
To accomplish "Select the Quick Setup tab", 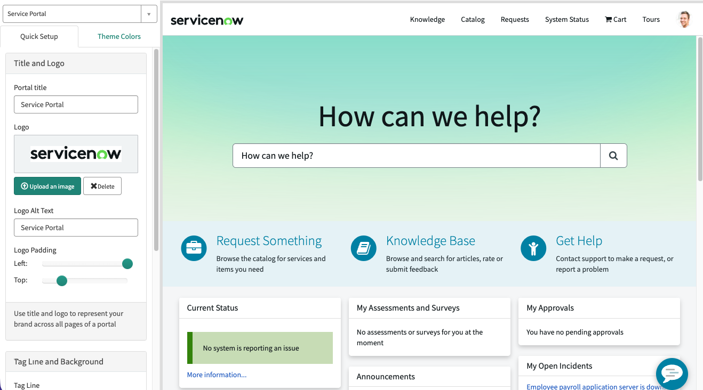I will point(39,36).
